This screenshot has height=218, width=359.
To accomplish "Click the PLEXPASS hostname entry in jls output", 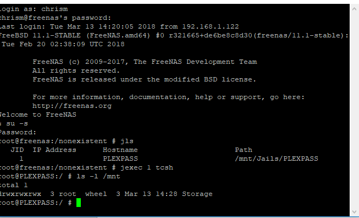I will tap(120, 159).
